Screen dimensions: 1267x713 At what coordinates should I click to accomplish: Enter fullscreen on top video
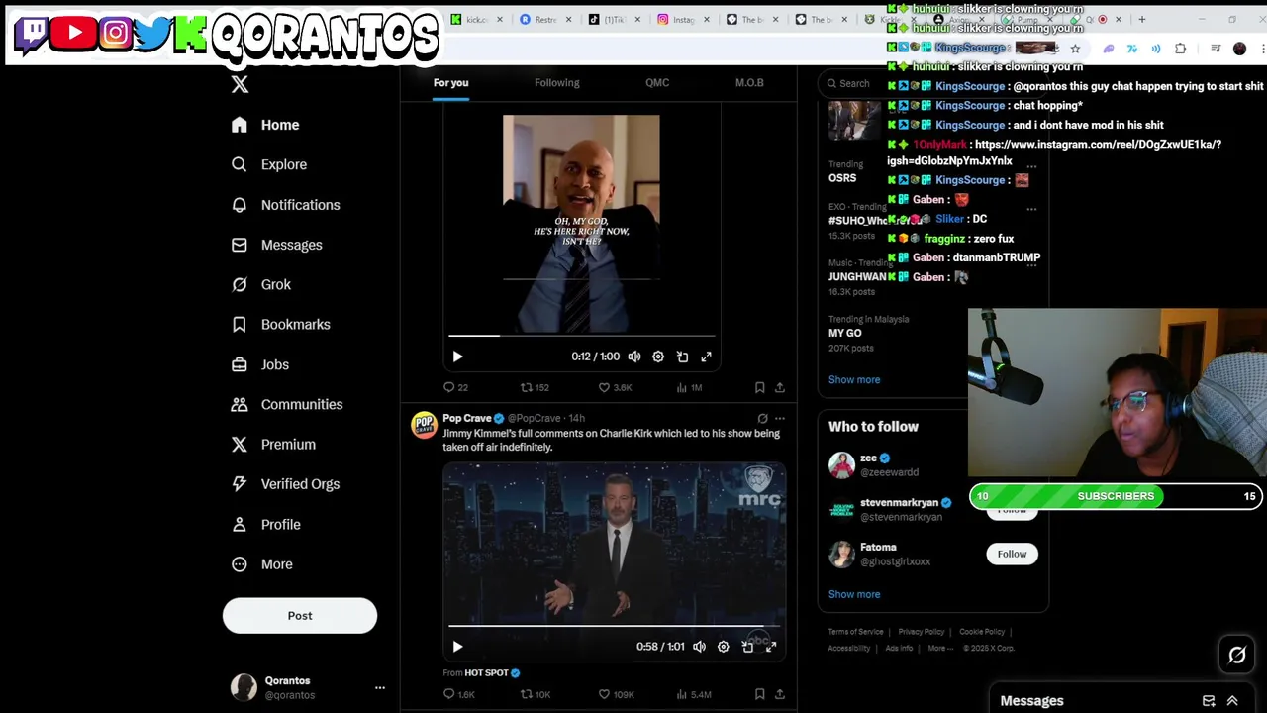(706, 356)
